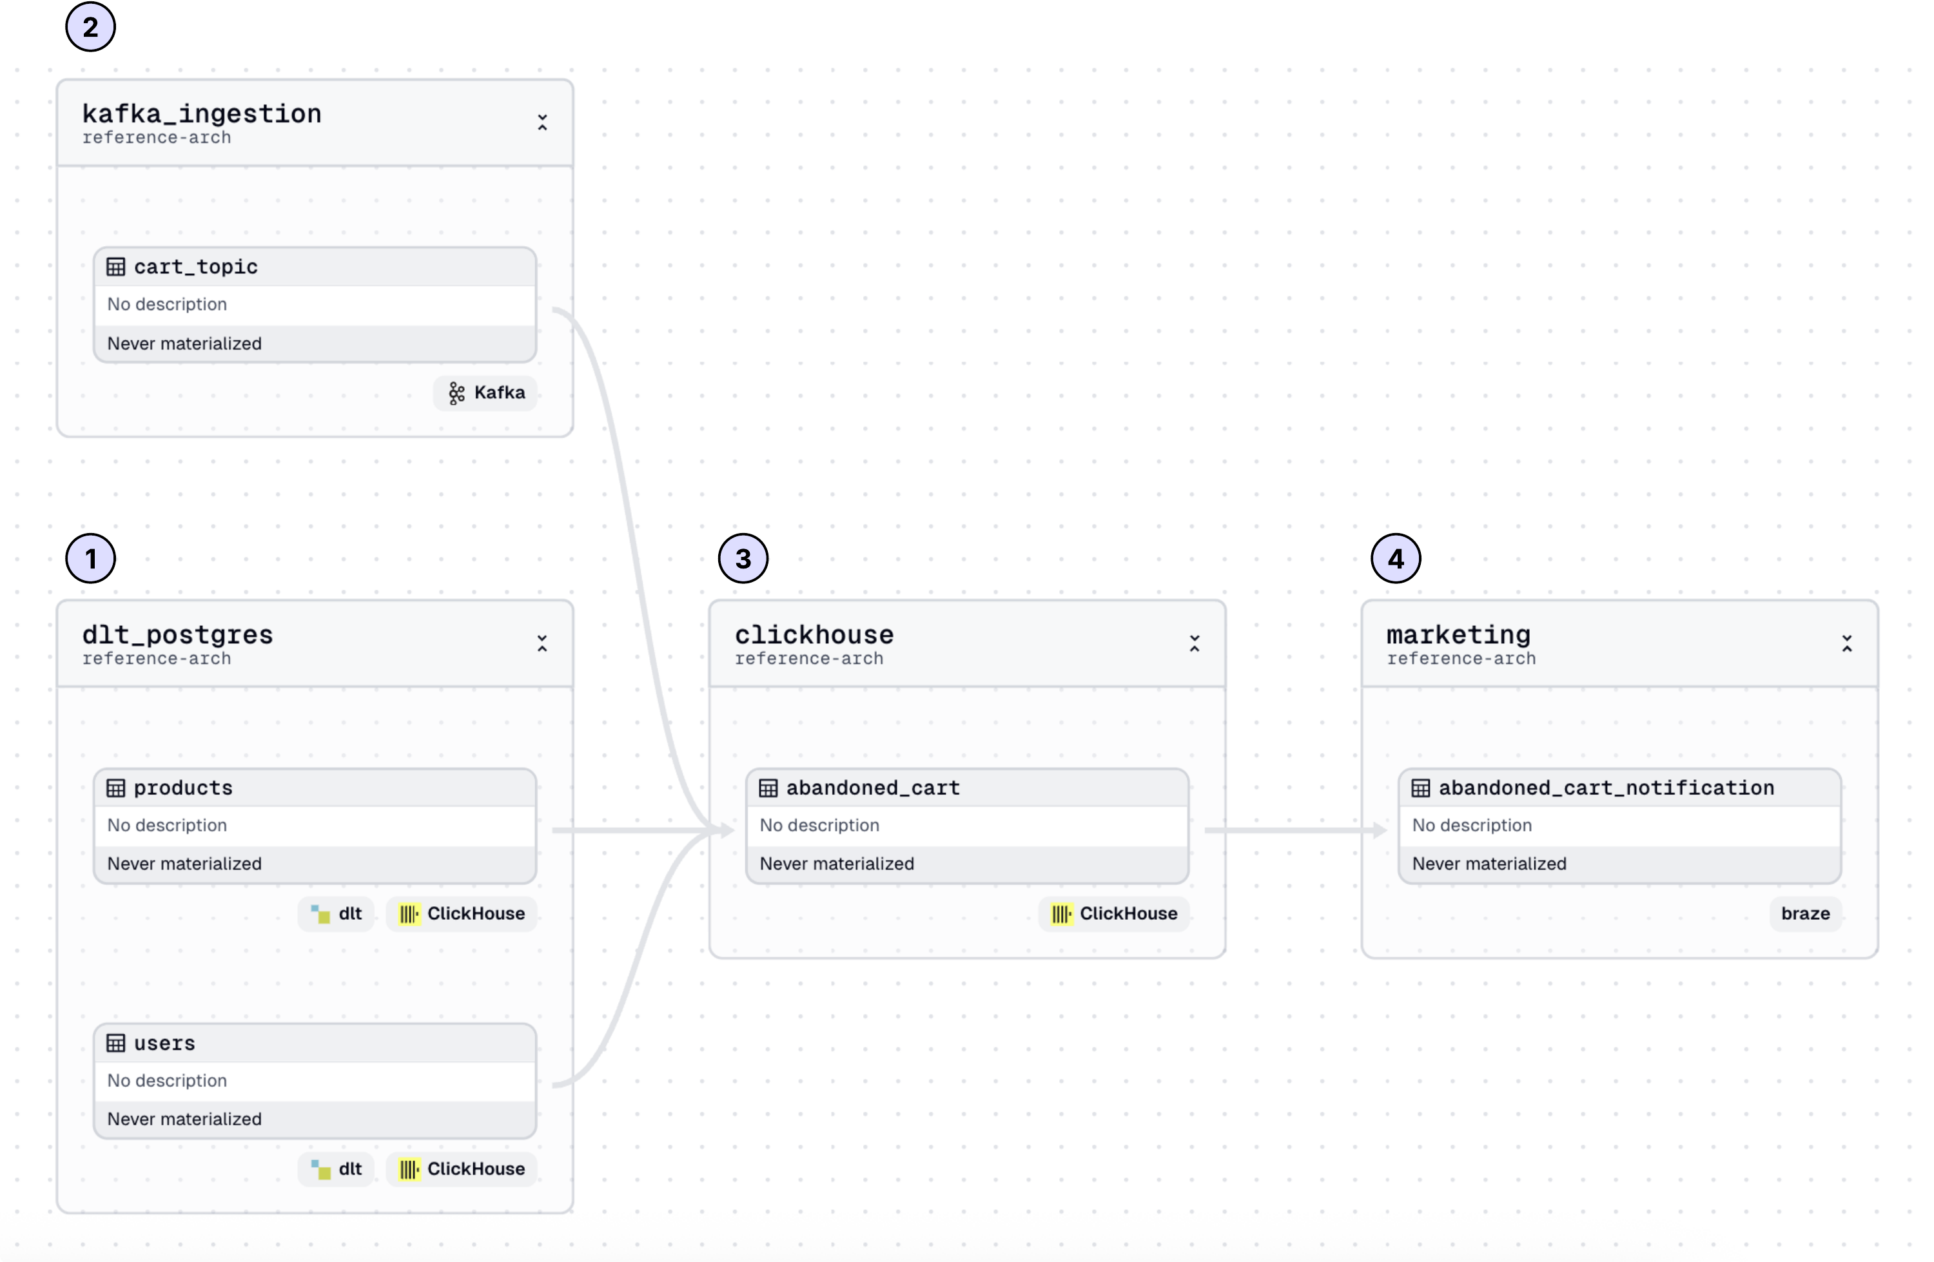The height and width of the screenshot is (1262, 1934).
Task: Click ClickHouse tag under products asset
Action: [462, 913]
